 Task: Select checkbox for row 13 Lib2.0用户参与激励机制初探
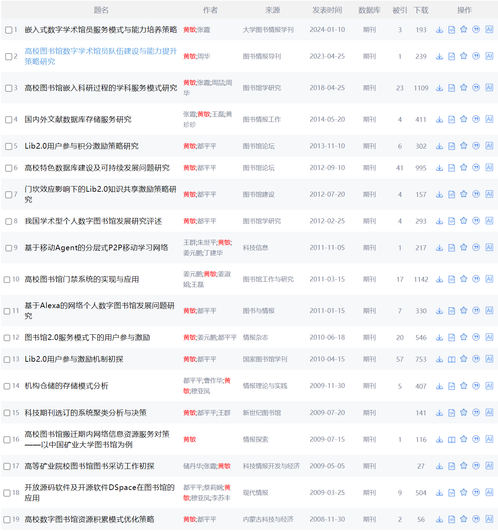pyautogui.click(x=7, y=359)
